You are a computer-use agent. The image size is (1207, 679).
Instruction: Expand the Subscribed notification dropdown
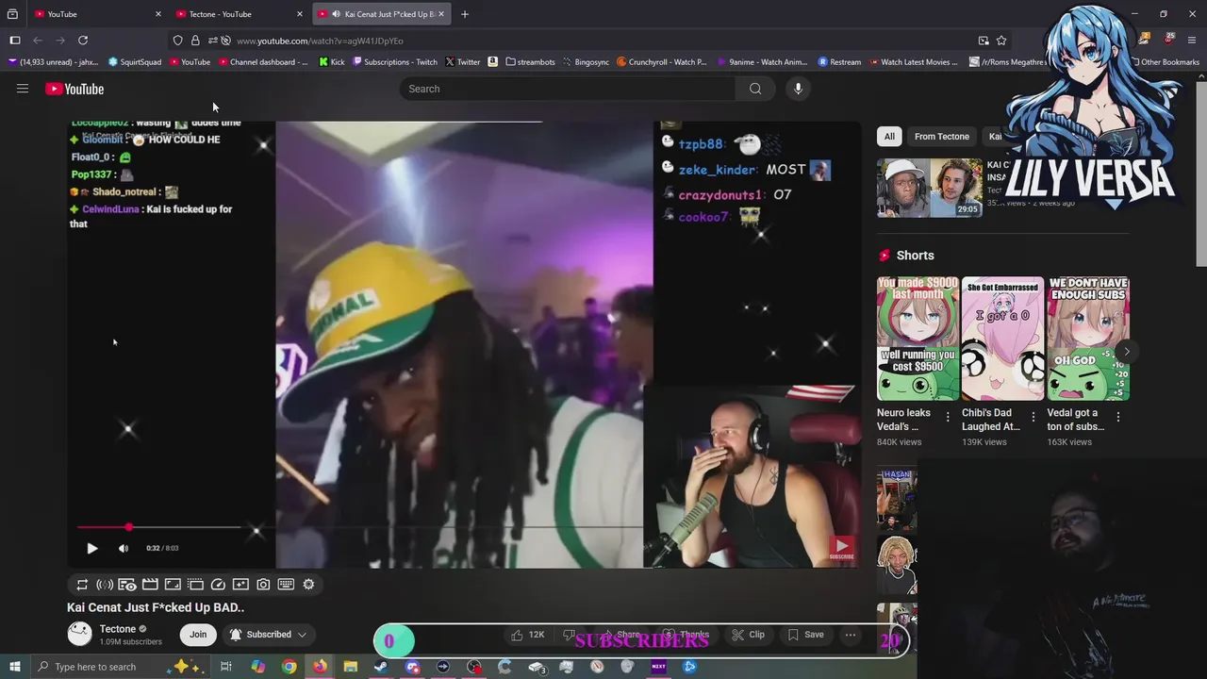coord(268,635)
